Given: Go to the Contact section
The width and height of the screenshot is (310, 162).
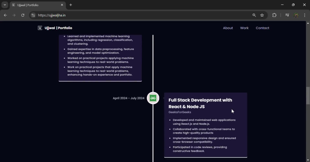Looking at the screenshot, I should [262, 28].
